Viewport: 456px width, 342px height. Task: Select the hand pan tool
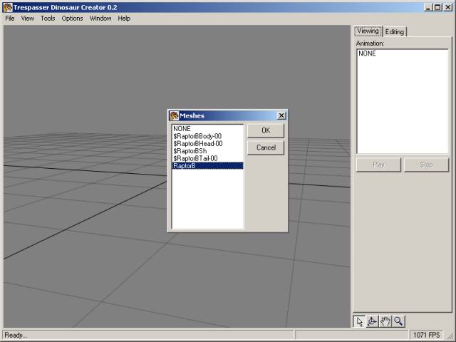pos(385,321)
